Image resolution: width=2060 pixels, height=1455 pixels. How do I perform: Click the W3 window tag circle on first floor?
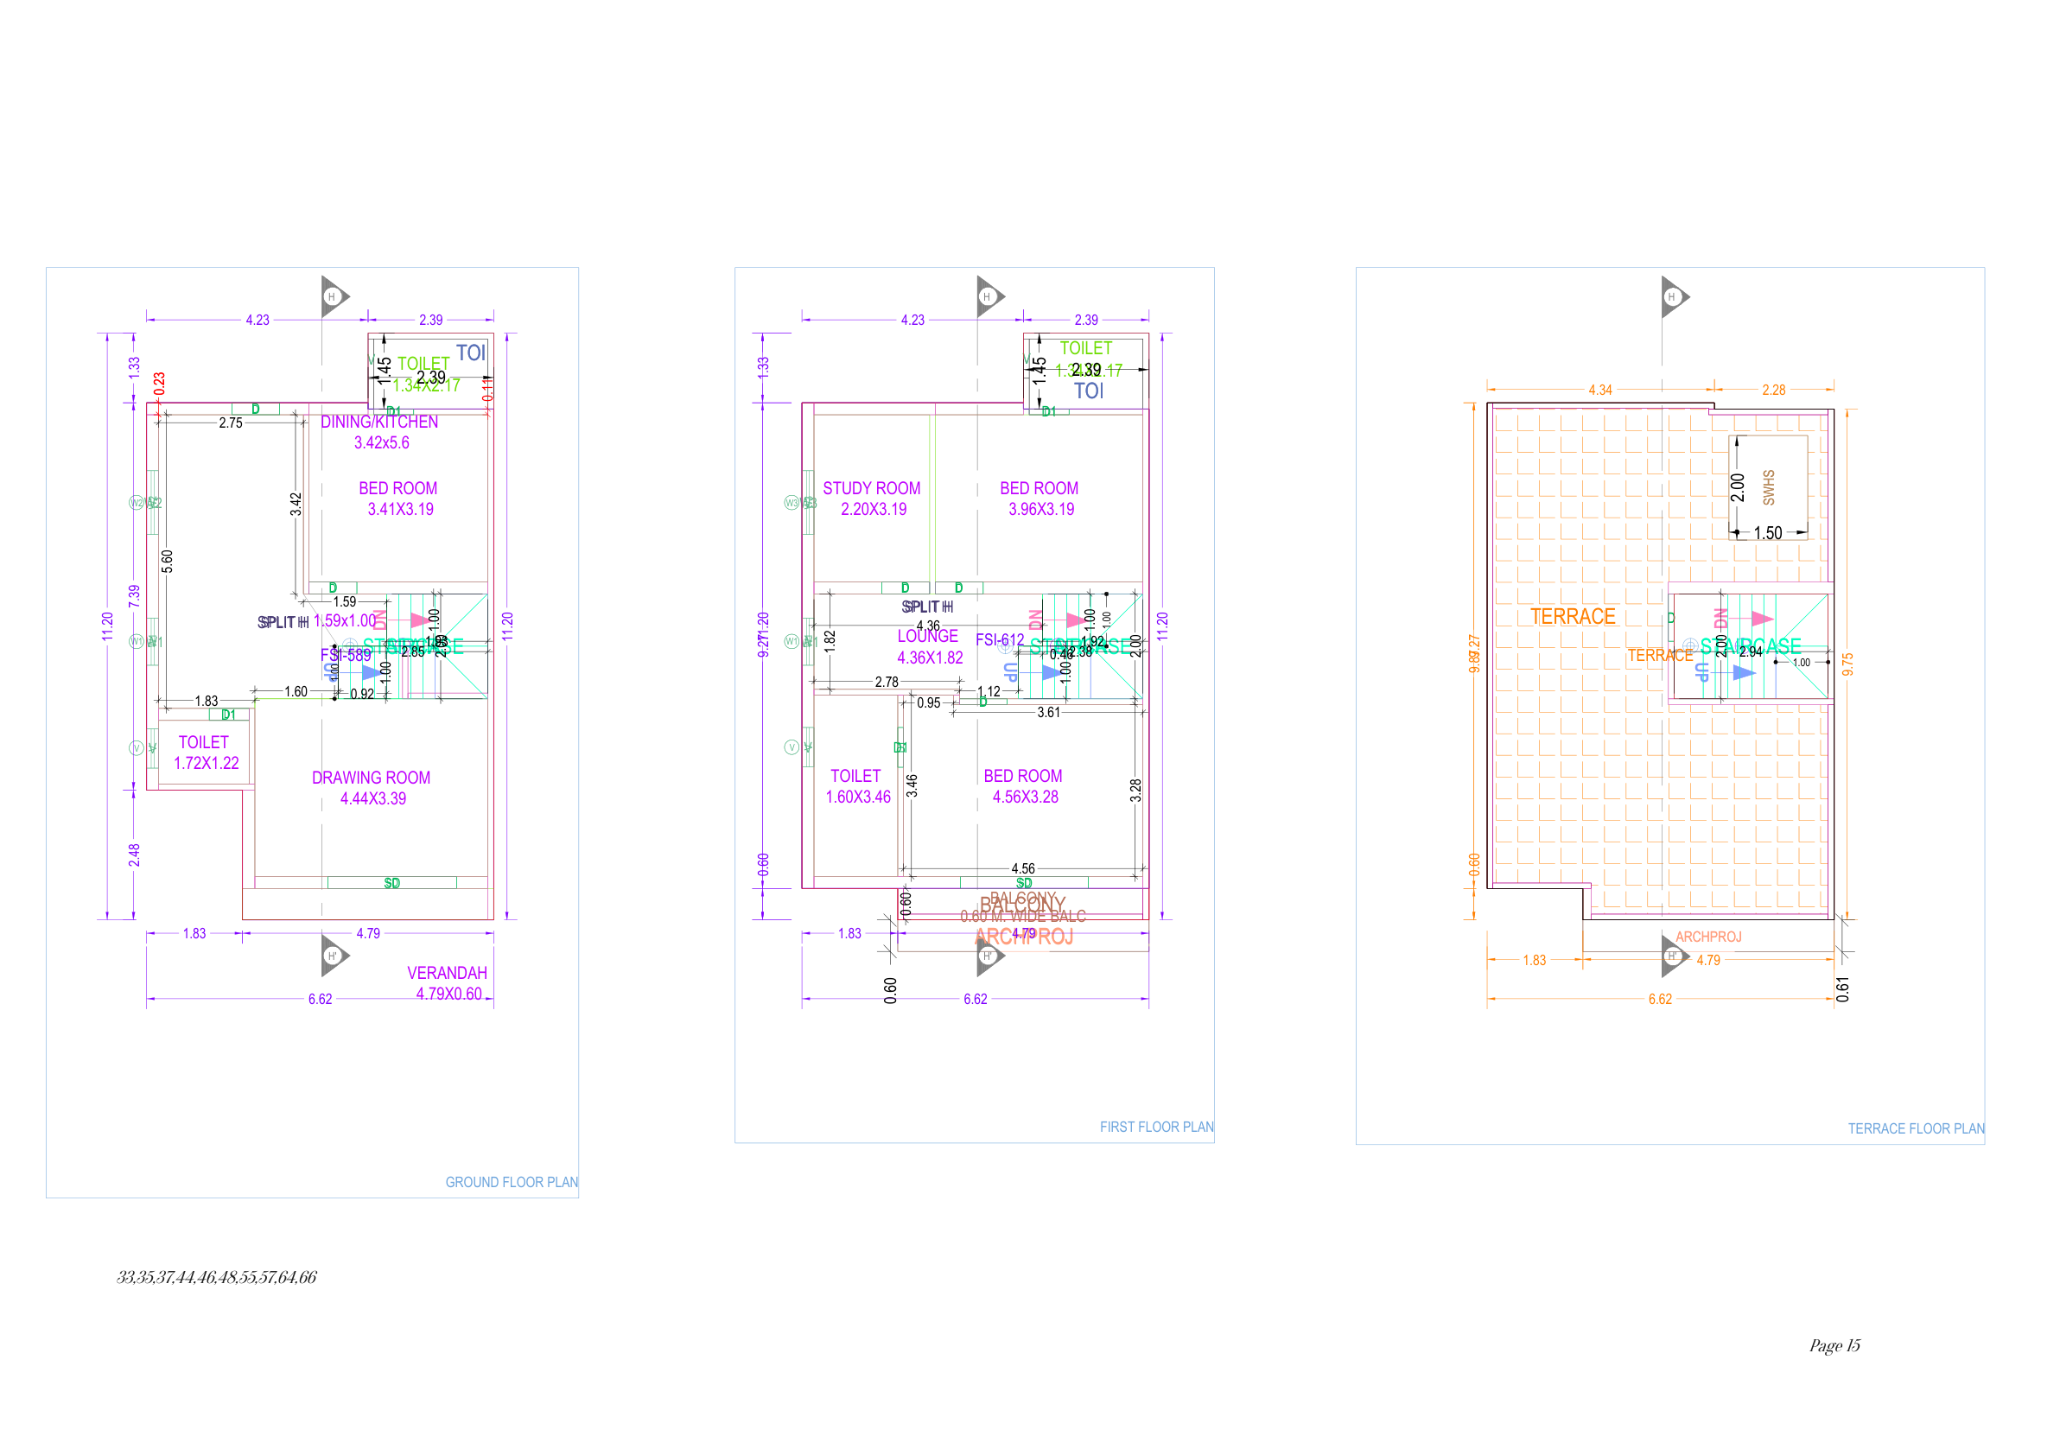click(792, 503)
